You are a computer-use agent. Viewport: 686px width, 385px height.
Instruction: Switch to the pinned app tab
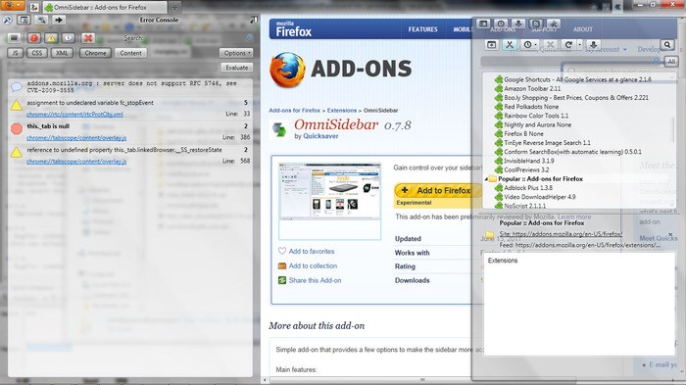click(33, 8)
